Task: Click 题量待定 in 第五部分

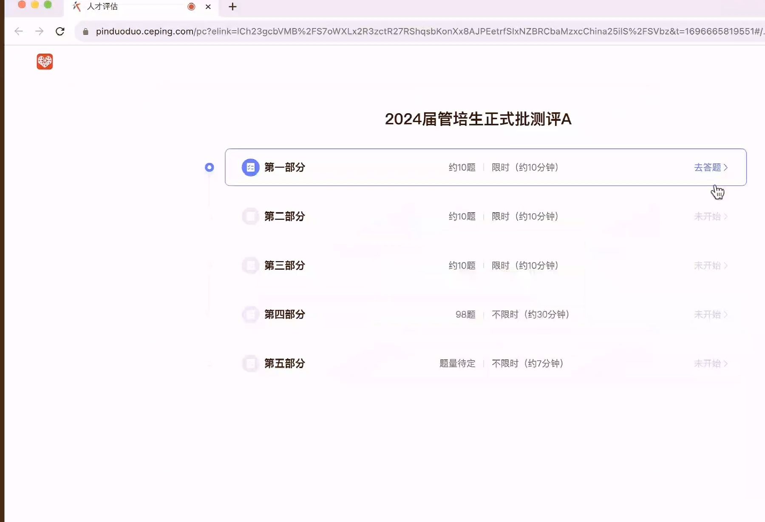Action: point(457,364)
